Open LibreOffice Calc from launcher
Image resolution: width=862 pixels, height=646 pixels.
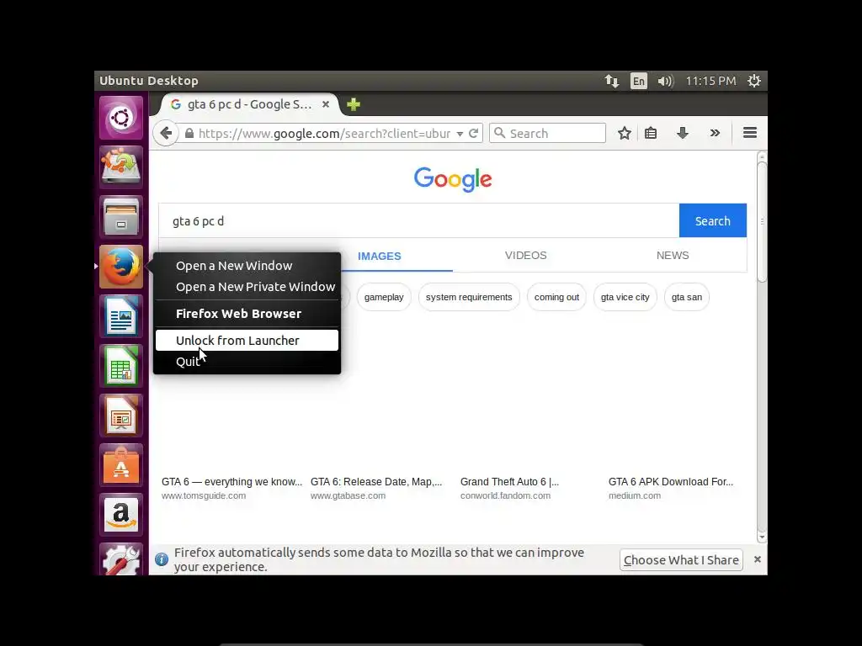coord(121,366)
